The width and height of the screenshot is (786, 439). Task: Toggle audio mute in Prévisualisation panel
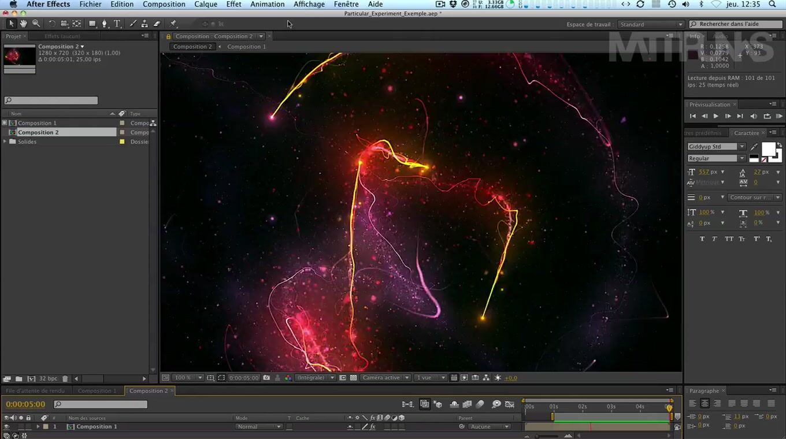pos(754,116)
